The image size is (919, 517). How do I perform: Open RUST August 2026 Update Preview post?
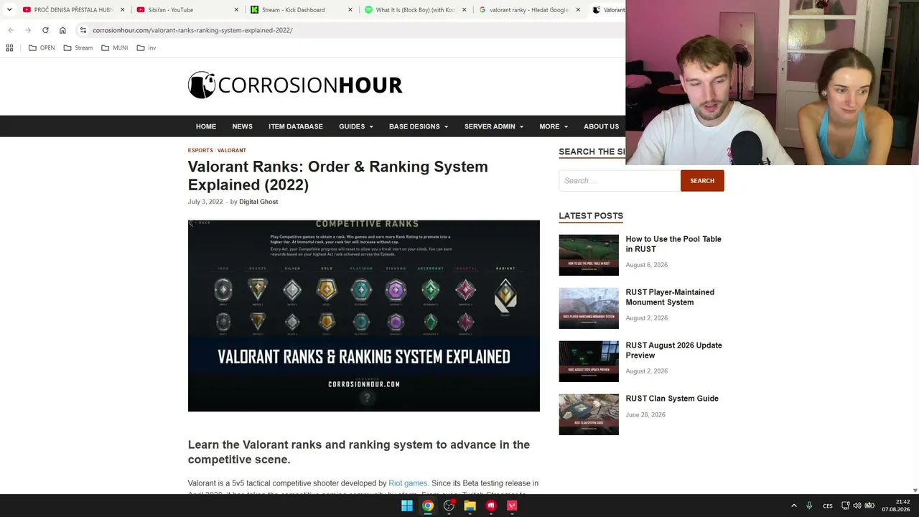pyautogui.click(x=674, y=350)
